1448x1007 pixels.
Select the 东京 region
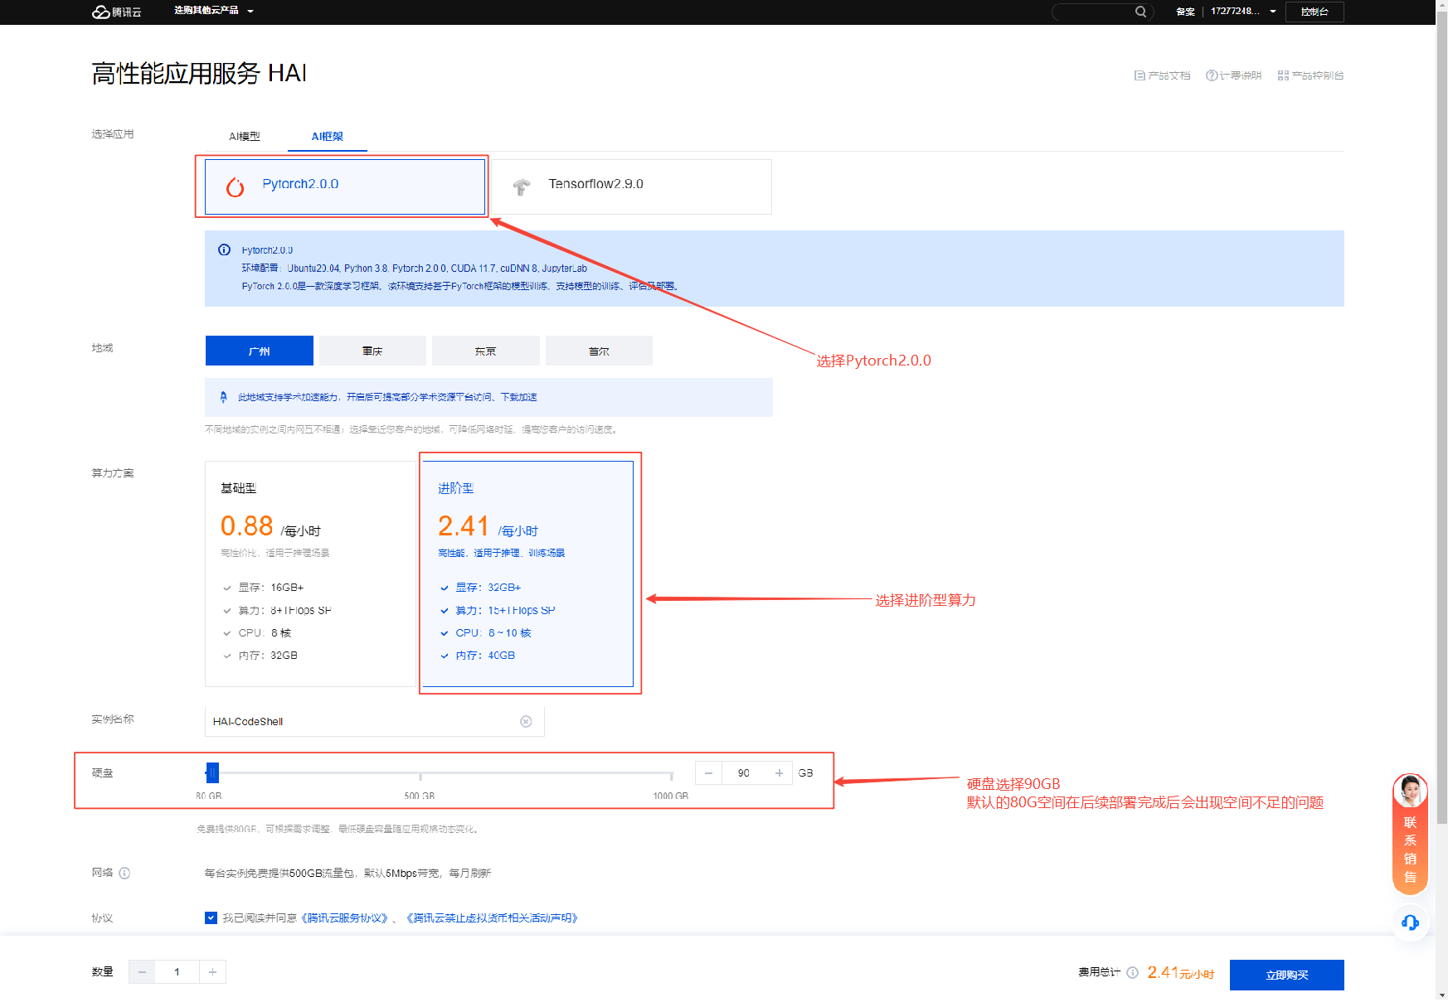(x=486, y=351)
